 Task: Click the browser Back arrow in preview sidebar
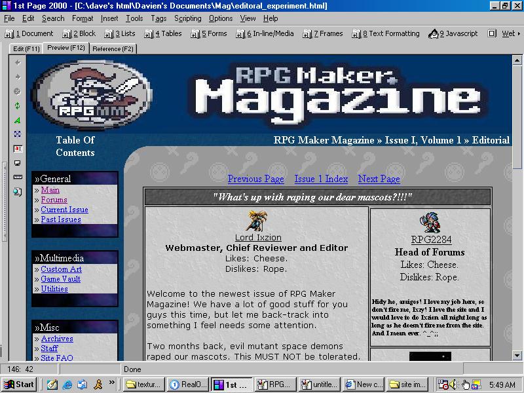pos(18,62)
